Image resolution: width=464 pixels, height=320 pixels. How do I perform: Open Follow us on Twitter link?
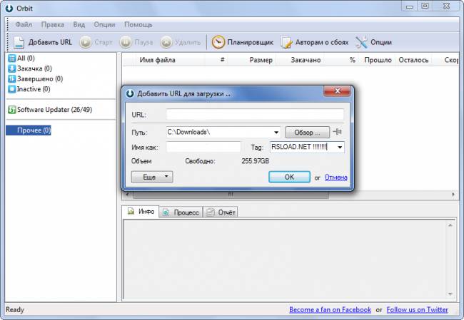click(x=418, y=309)
